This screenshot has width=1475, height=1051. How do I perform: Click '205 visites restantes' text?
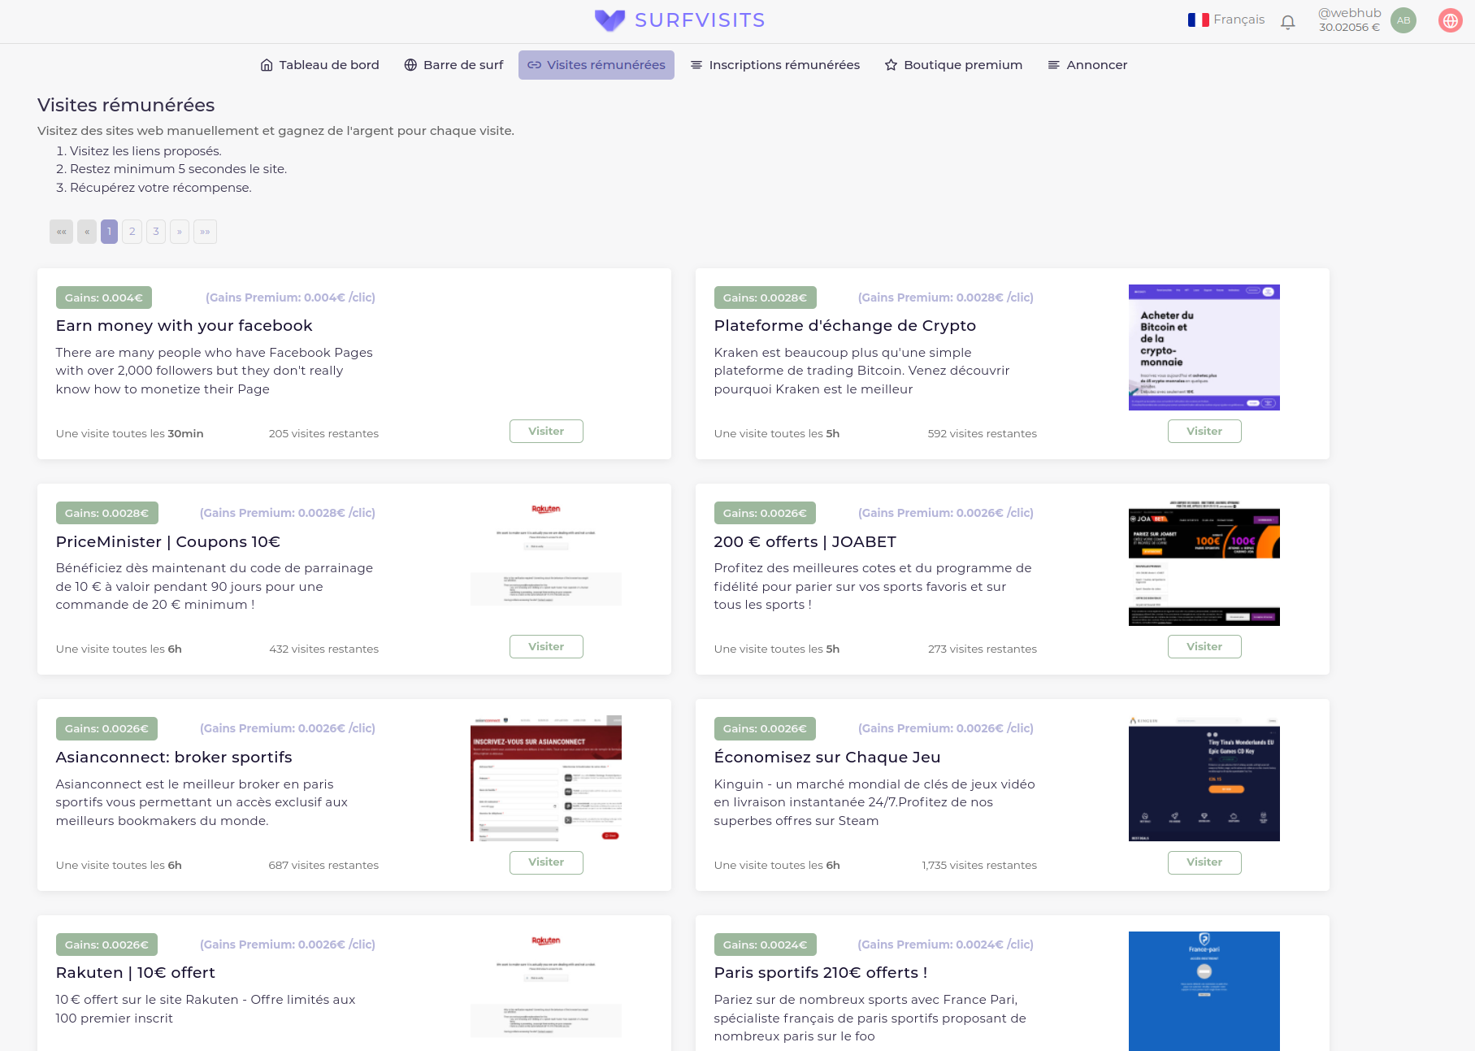(x=323, y=434)
